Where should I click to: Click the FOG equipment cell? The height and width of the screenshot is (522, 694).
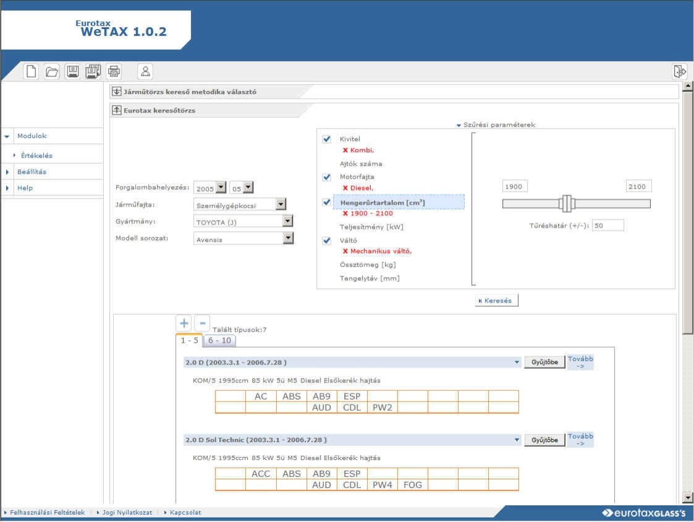(x=412, y=485)
